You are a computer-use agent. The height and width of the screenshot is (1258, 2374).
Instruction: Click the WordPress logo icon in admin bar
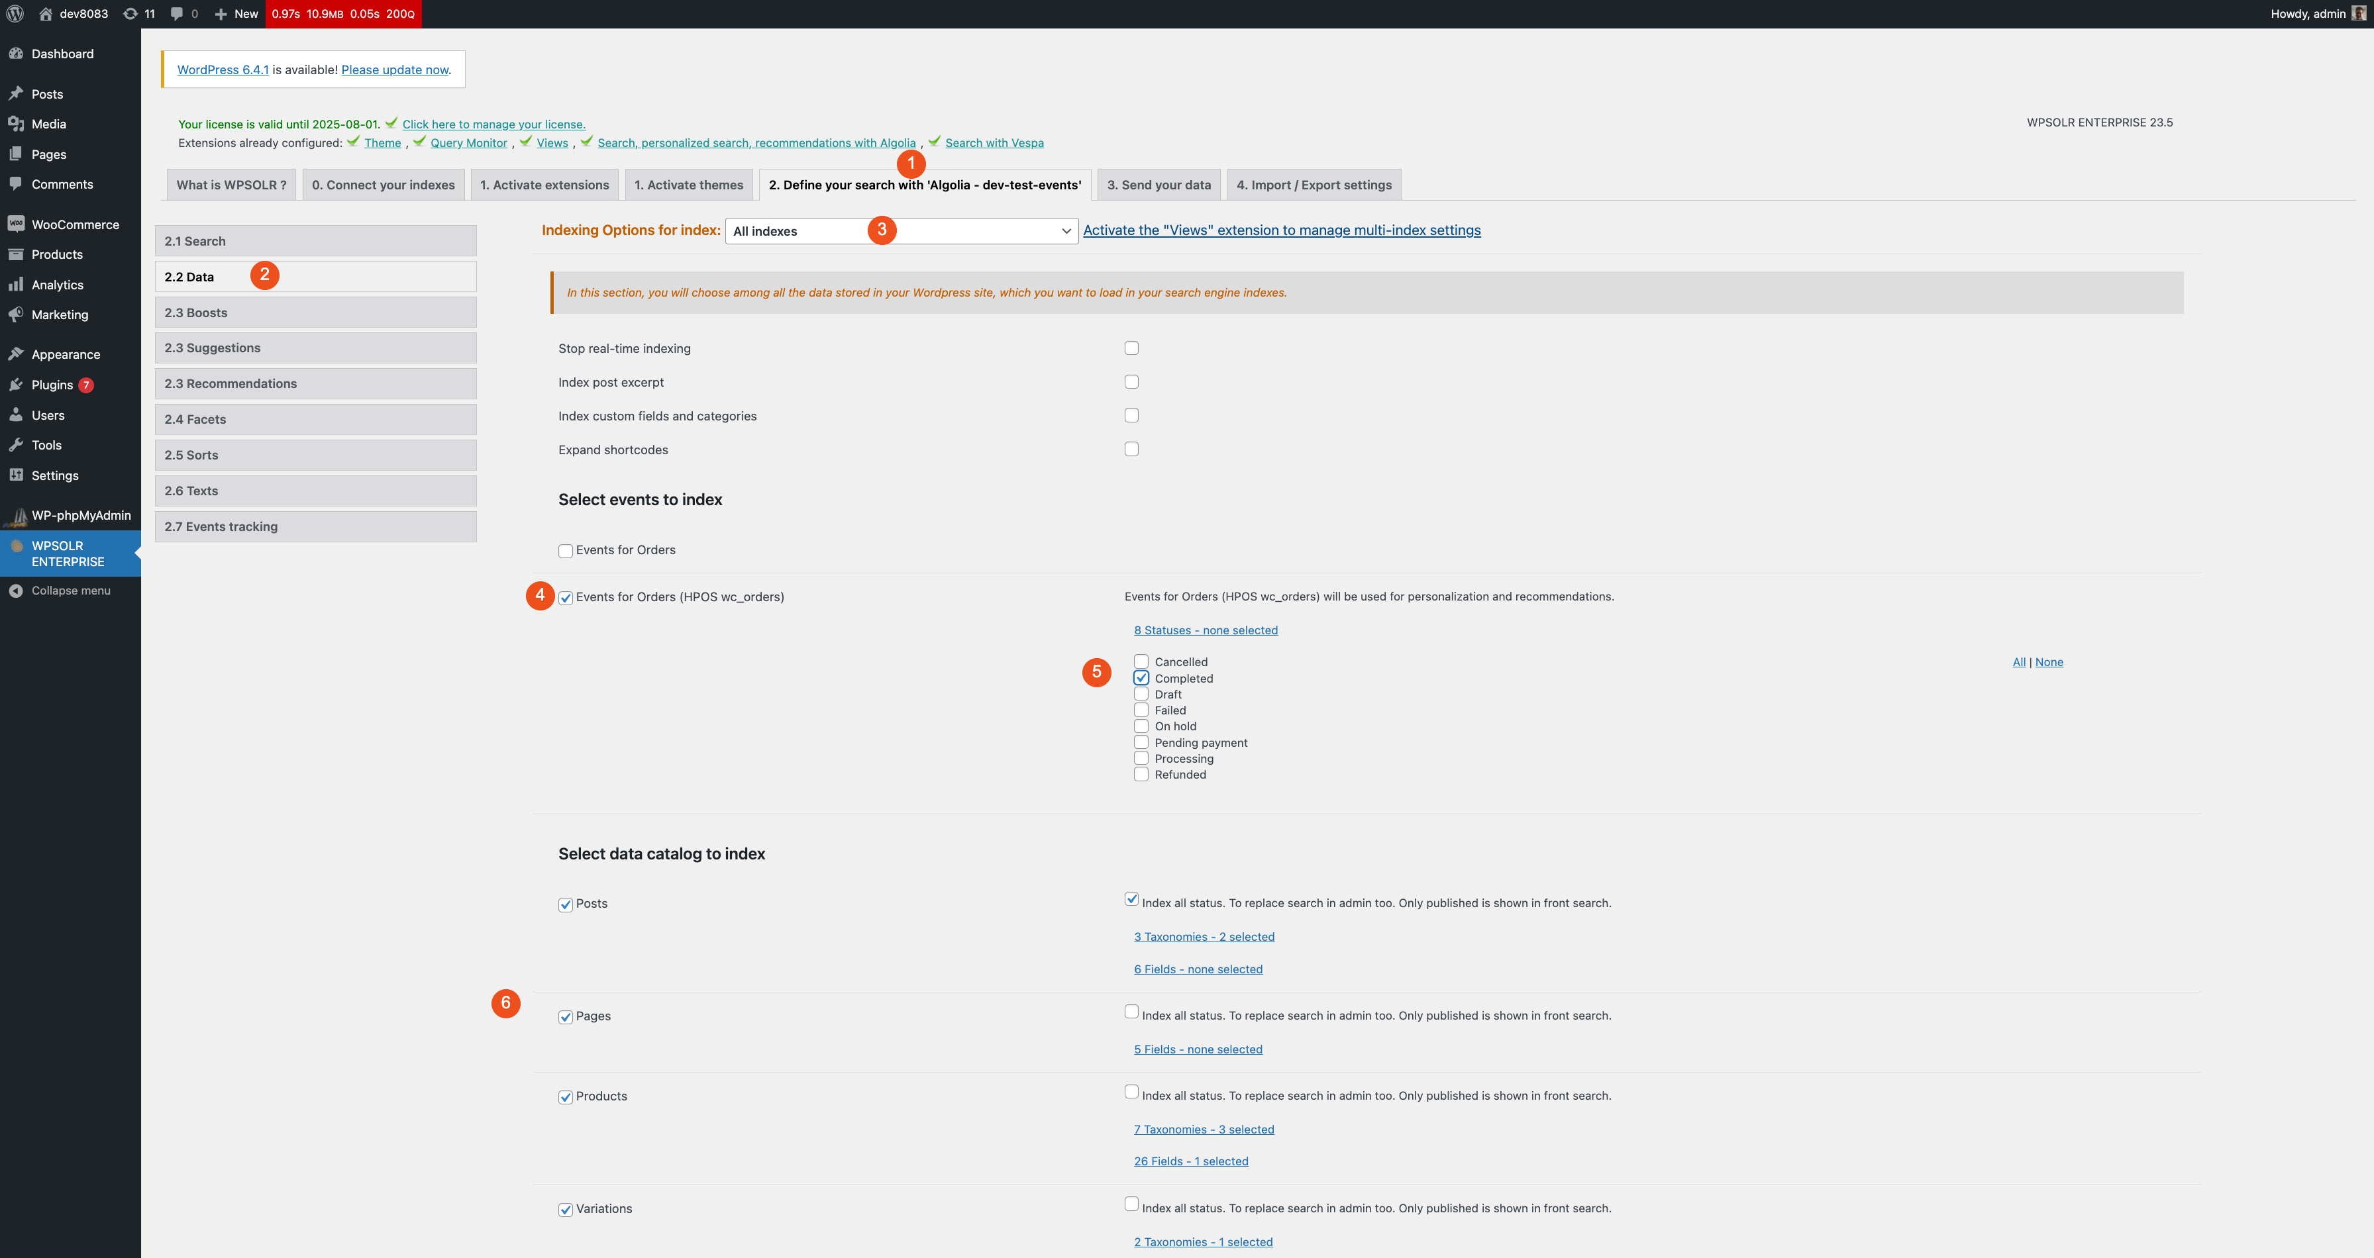(x=15, y=14)
